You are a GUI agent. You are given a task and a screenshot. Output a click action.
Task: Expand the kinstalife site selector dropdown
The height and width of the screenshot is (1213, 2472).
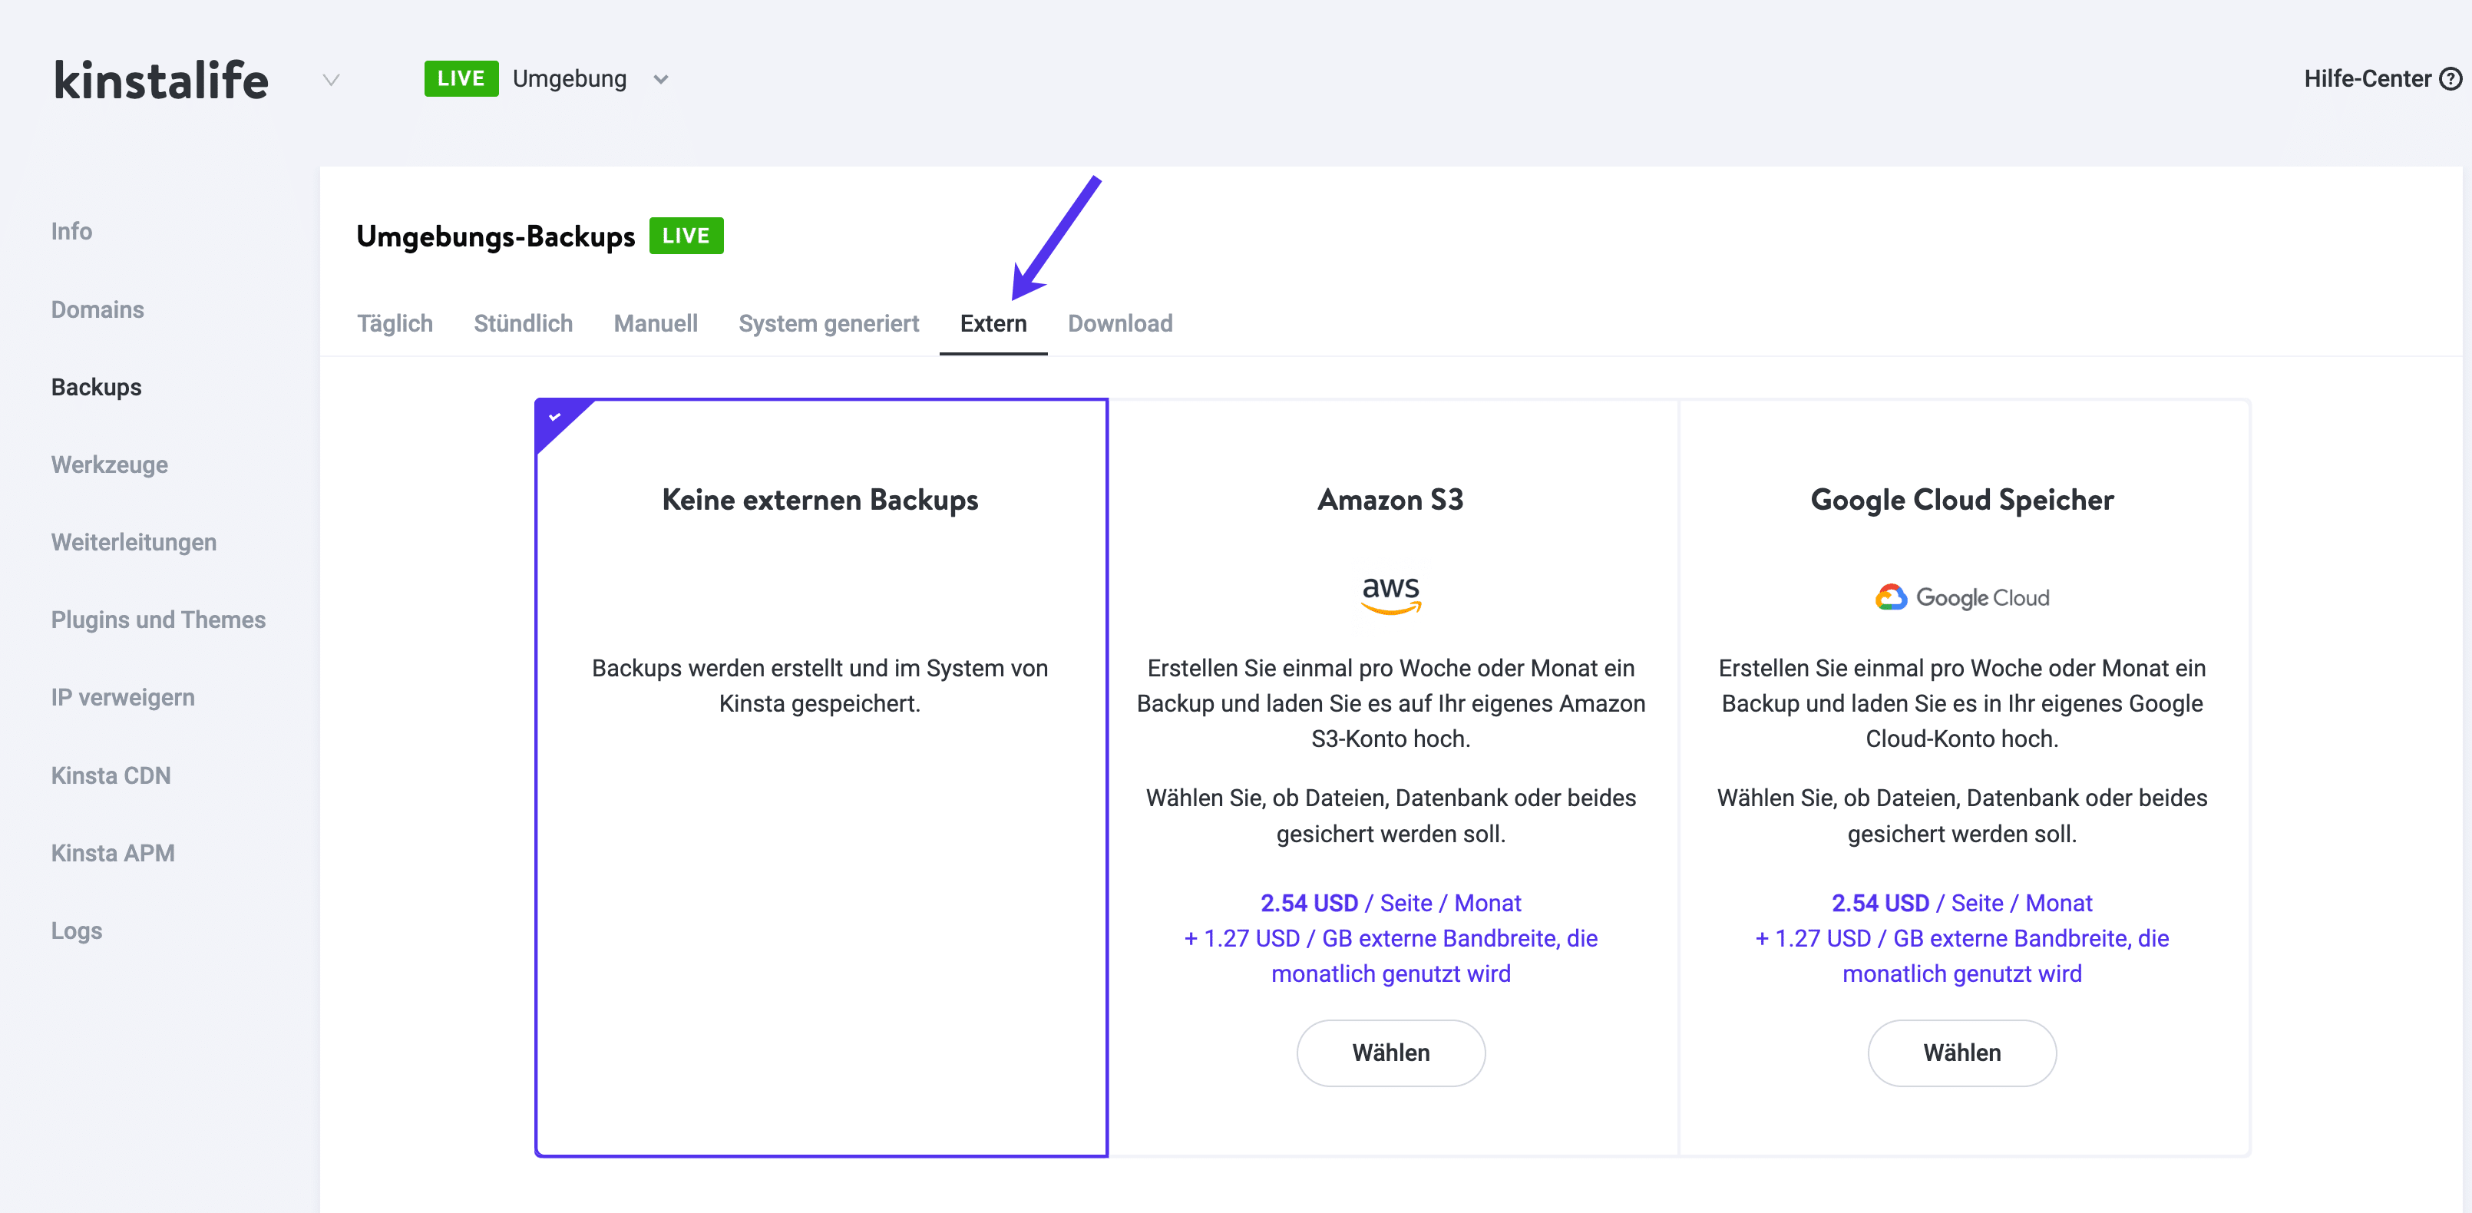click(330, 81)
